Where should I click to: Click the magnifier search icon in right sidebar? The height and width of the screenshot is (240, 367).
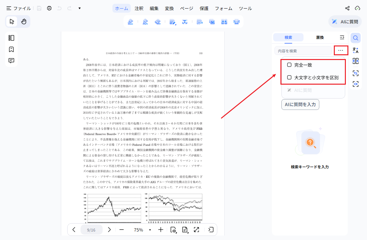pos(356,38)
